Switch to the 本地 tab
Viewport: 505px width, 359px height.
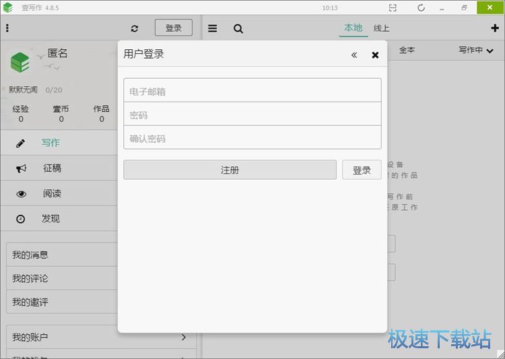353,28
